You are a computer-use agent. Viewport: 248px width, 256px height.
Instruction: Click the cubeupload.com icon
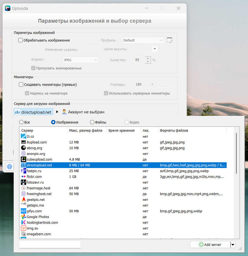(24, 159)
